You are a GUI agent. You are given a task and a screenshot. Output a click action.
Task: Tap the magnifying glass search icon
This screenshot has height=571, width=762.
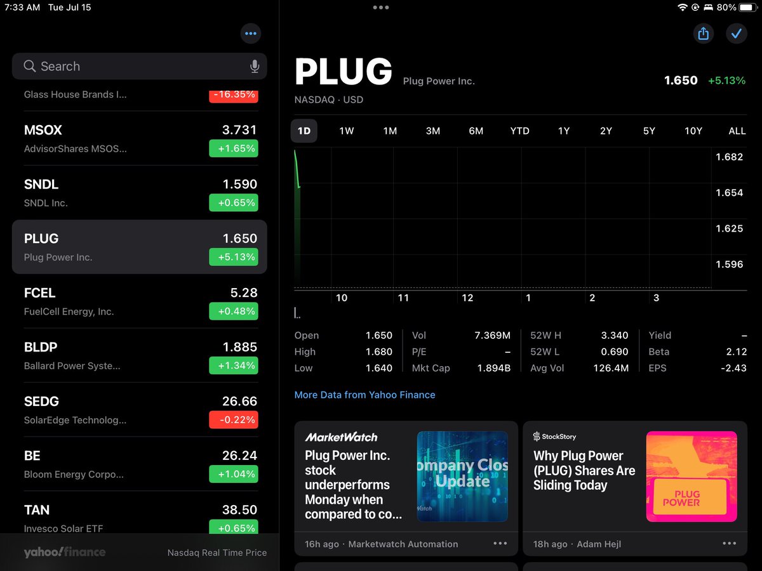(29, 66)
